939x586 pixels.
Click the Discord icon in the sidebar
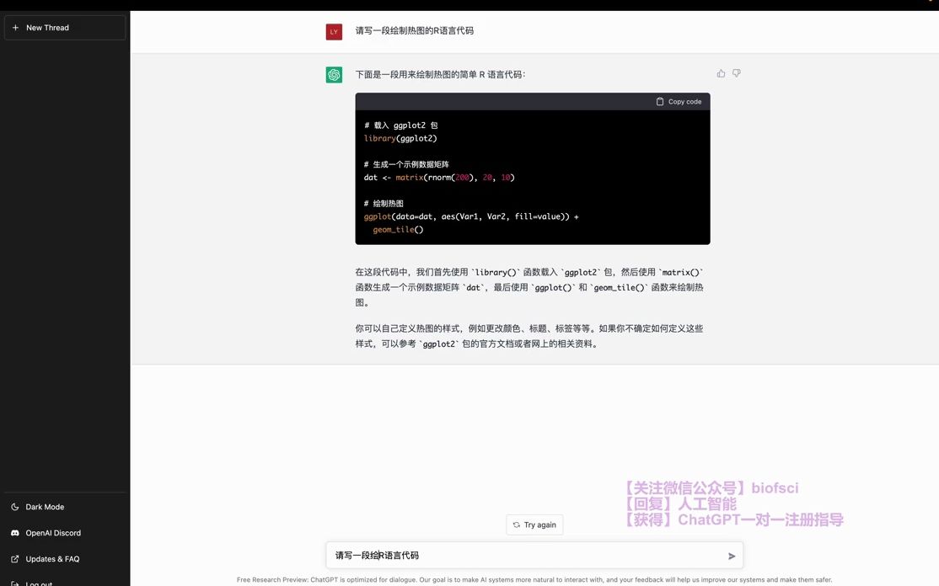[13, 532]
